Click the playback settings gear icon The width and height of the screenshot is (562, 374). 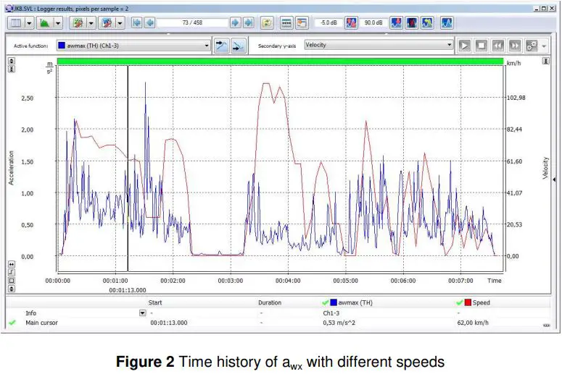pyautogui.click(x=532, y=46)
